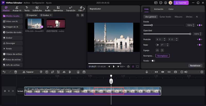206x106 pixels.
Task: Select the crop tool in timeline toolbar
Action: pos(53,72)
